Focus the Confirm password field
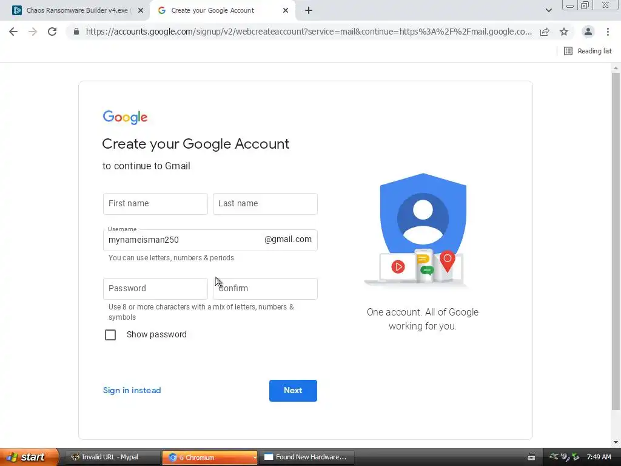Screen dimensions: 621x466 coord(265,288)
